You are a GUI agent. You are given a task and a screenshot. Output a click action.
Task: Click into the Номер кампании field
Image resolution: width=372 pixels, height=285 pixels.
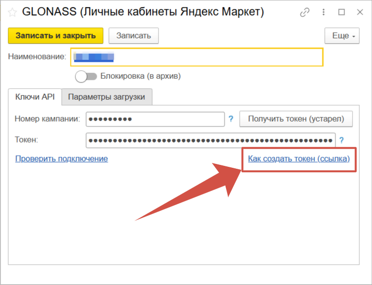pos(155,119)
